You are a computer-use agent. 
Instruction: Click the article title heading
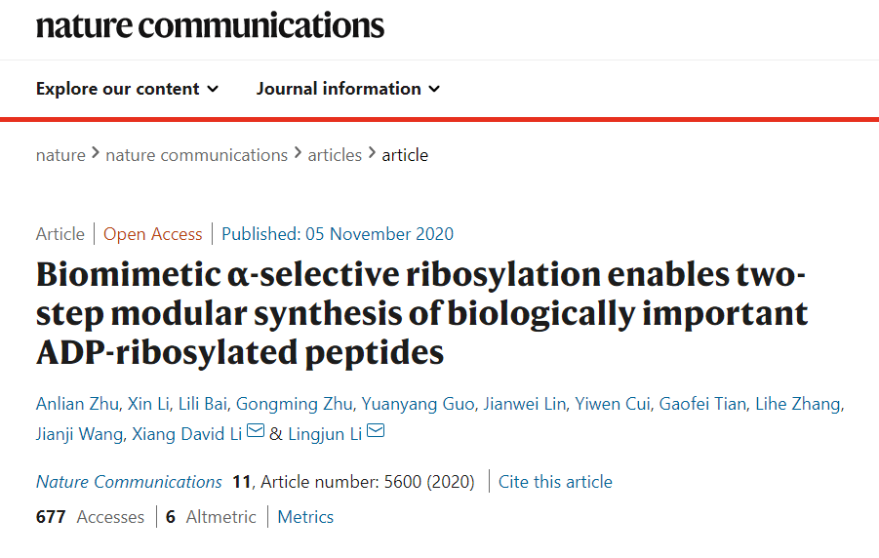[x=421, y=313]
